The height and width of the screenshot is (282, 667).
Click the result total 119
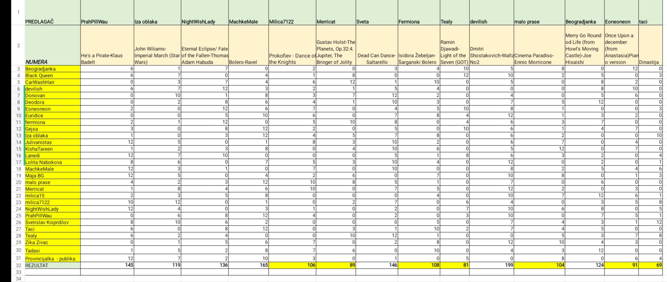[x=157, y=265]
